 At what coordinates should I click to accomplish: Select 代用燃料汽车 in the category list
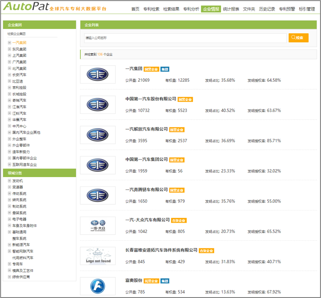click(x=23, y=258)
